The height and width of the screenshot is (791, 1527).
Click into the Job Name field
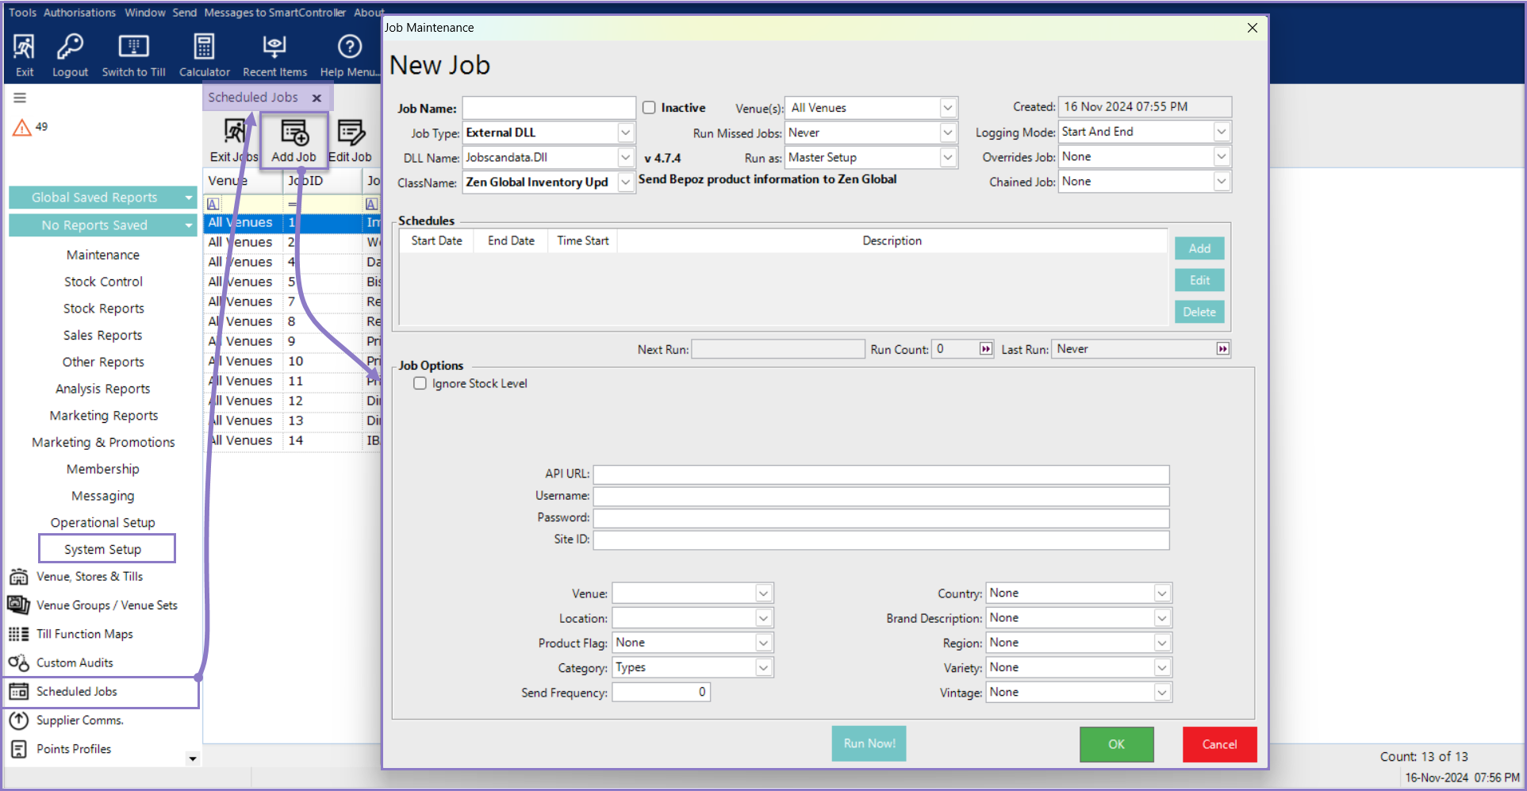click(549, 108)
